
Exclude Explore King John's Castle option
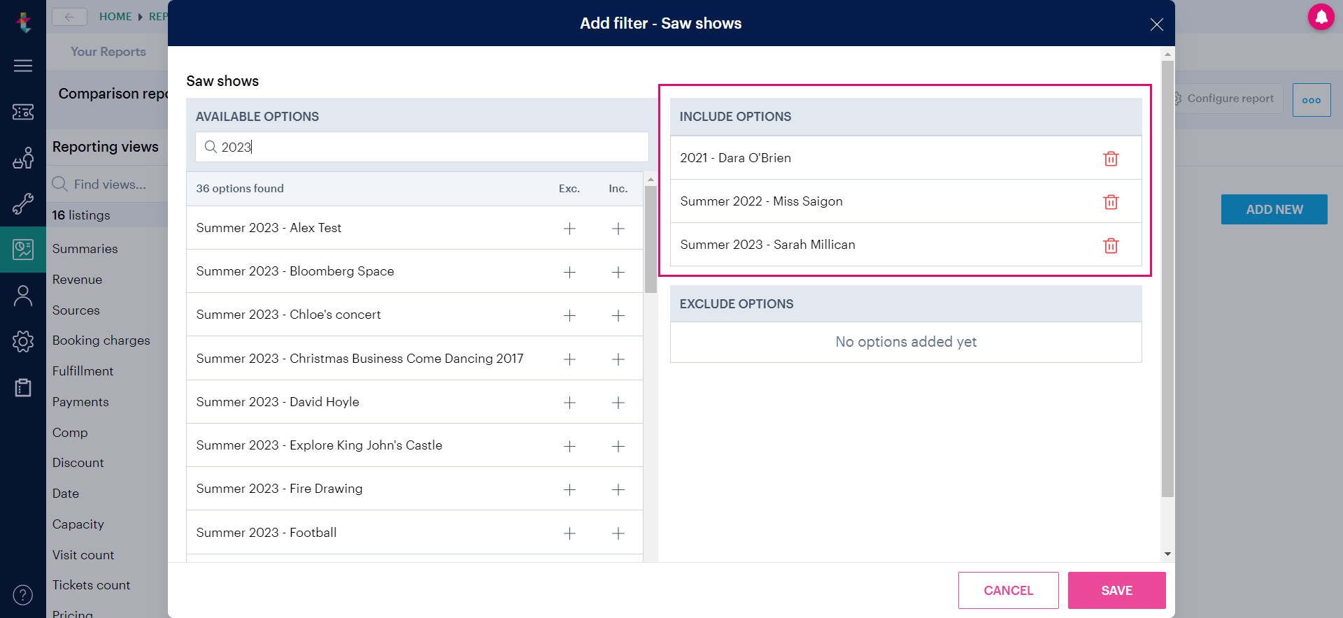[570, 446]
